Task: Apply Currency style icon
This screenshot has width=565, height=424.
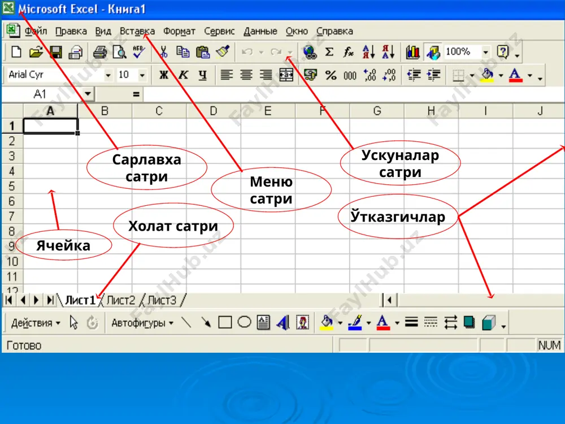Action: (310, 75)
